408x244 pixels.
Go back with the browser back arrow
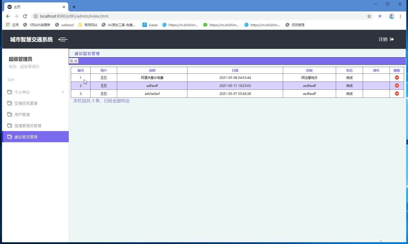(8, 16)
